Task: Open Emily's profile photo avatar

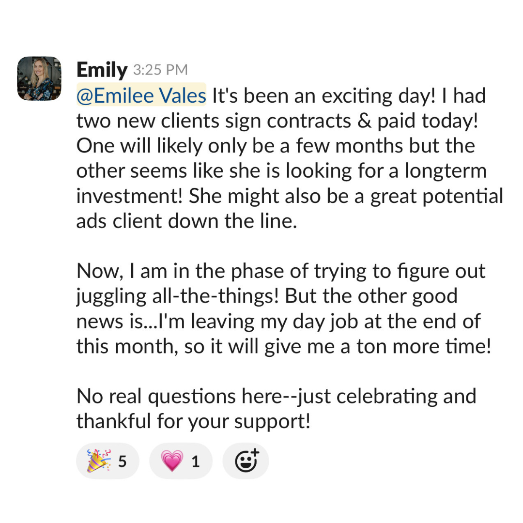Action: pos(39,78)
